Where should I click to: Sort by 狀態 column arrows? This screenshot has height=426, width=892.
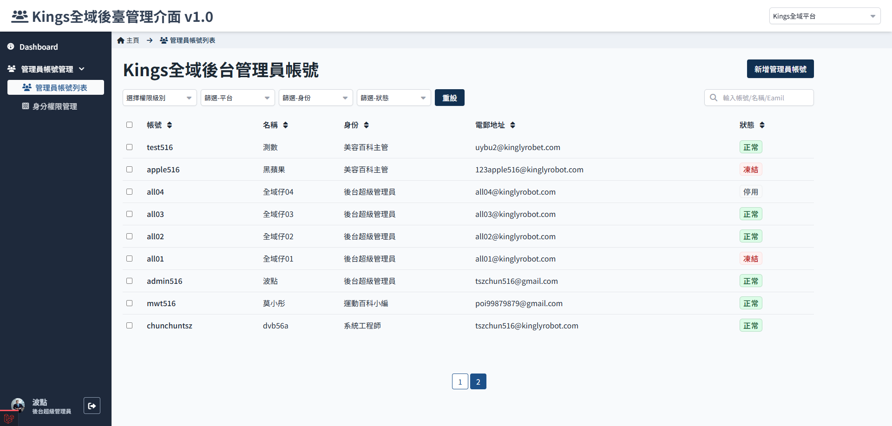click(762, 125)
